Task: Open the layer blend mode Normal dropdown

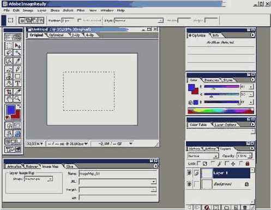Action: point(203,156)
